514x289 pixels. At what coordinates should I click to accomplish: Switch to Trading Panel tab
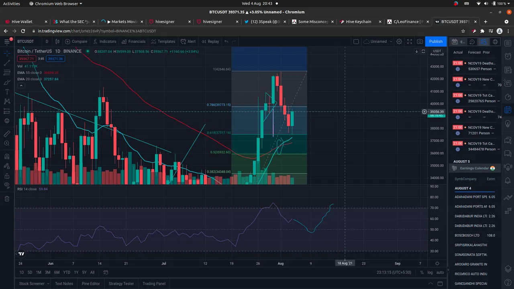[154, 283]
